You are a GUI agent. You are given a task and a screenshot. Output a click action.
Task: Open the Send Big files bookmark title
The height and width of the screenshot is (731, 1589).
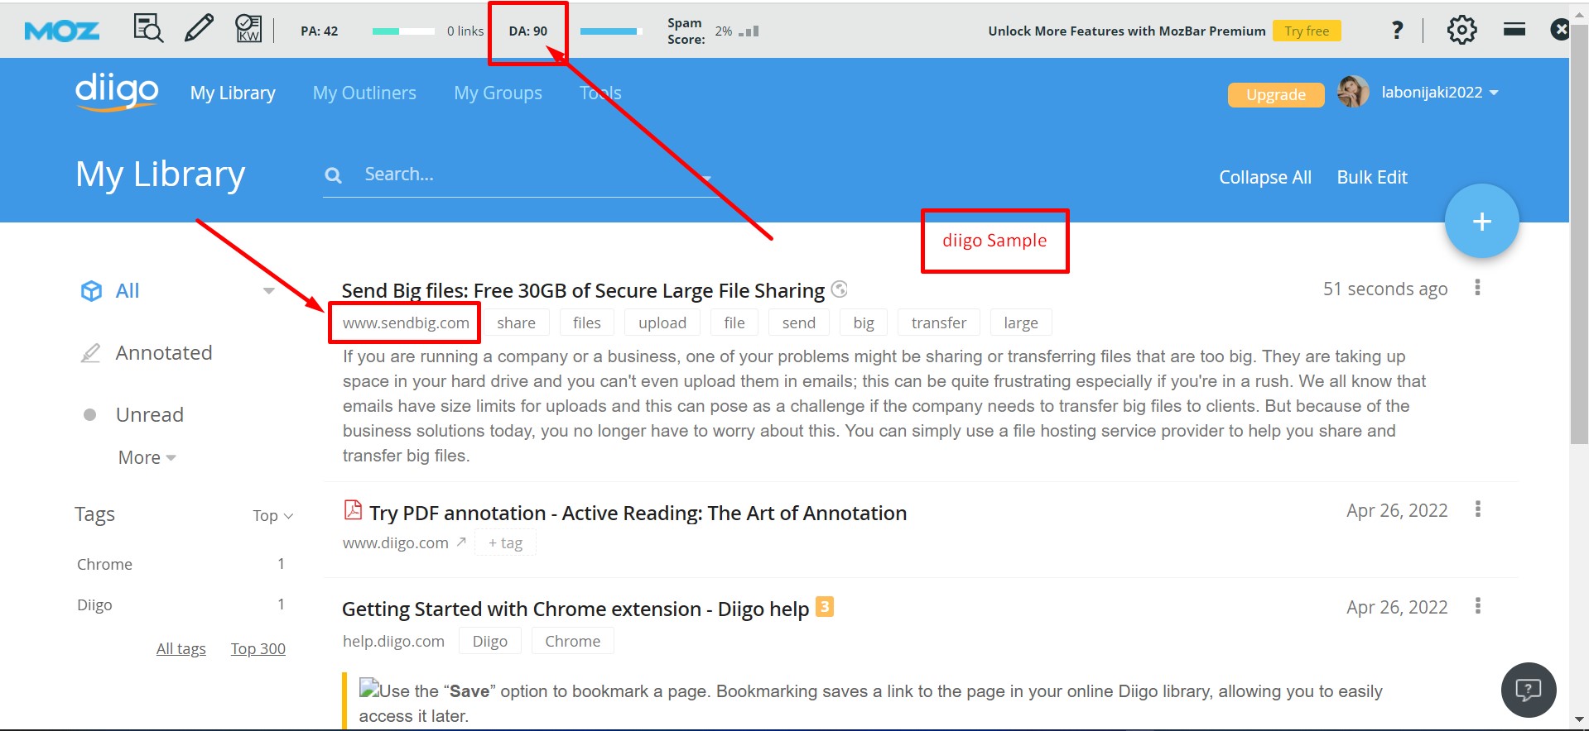pos(583,290)
